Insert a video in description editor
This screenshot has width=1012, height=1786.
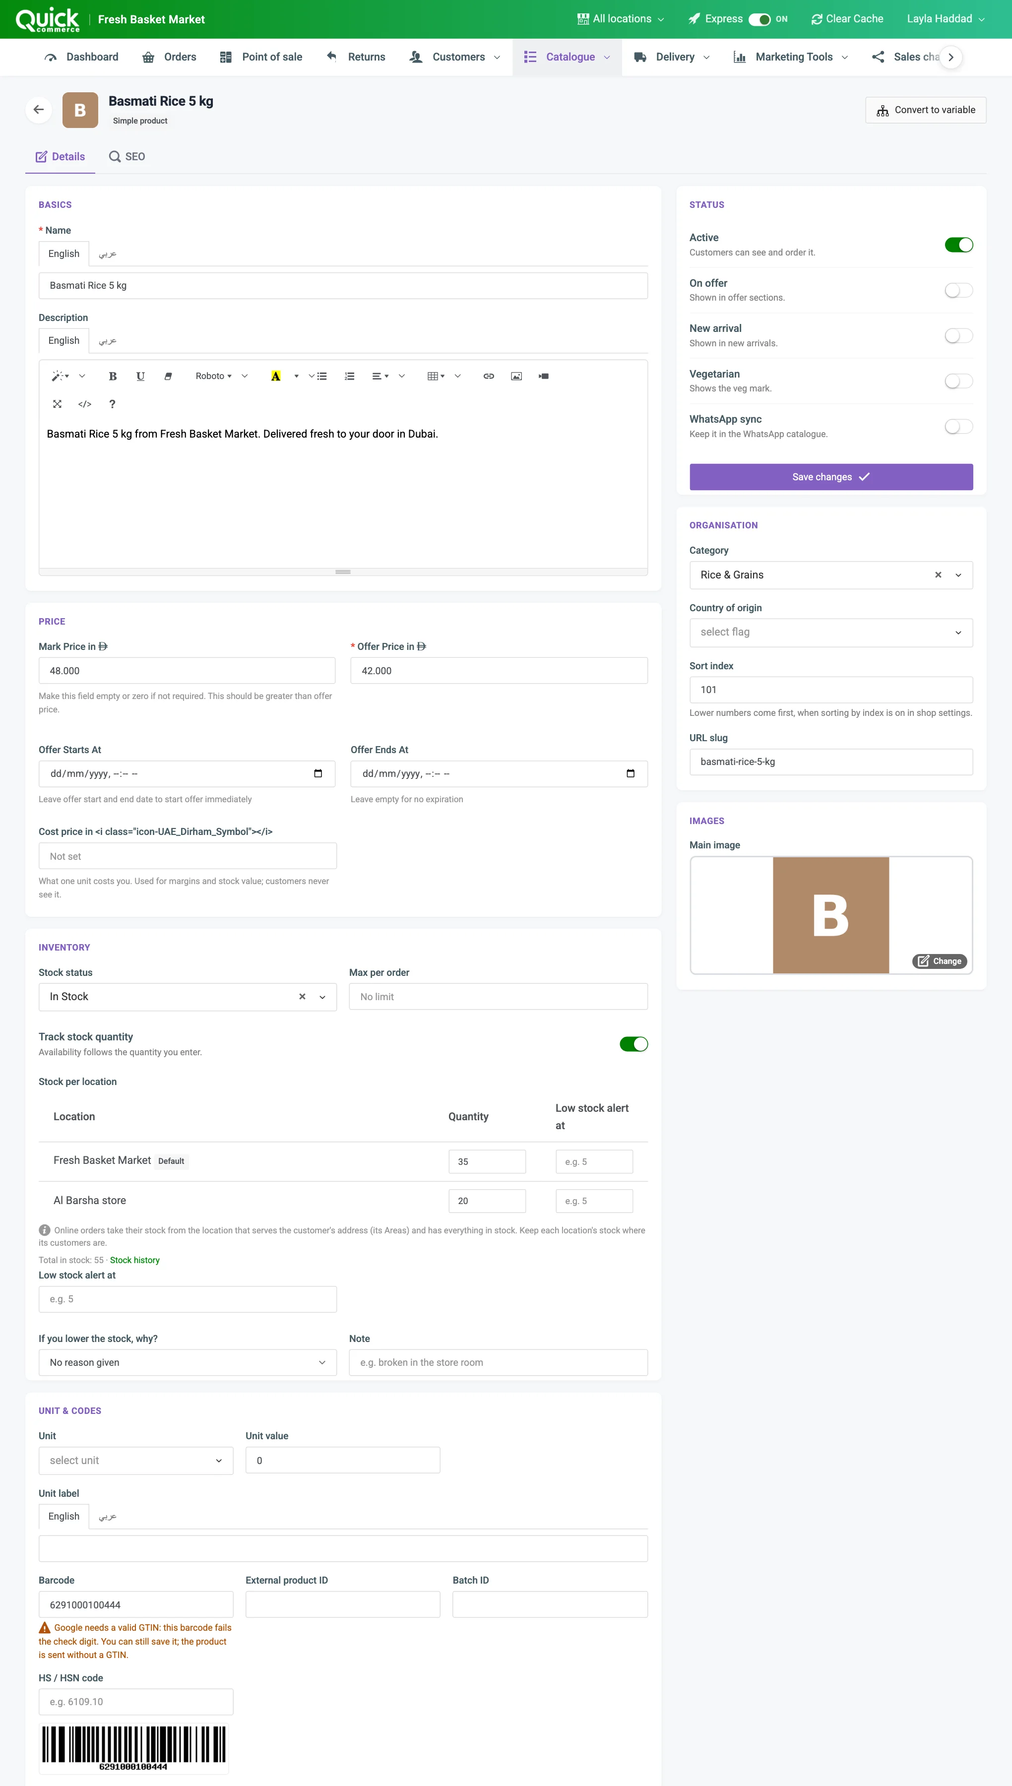544,376
